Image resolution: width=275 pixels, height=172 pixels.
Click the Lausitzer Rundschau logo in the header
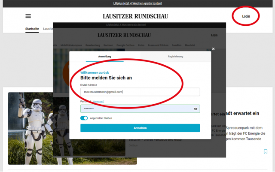pyautogui.click(x=135, y=16)
